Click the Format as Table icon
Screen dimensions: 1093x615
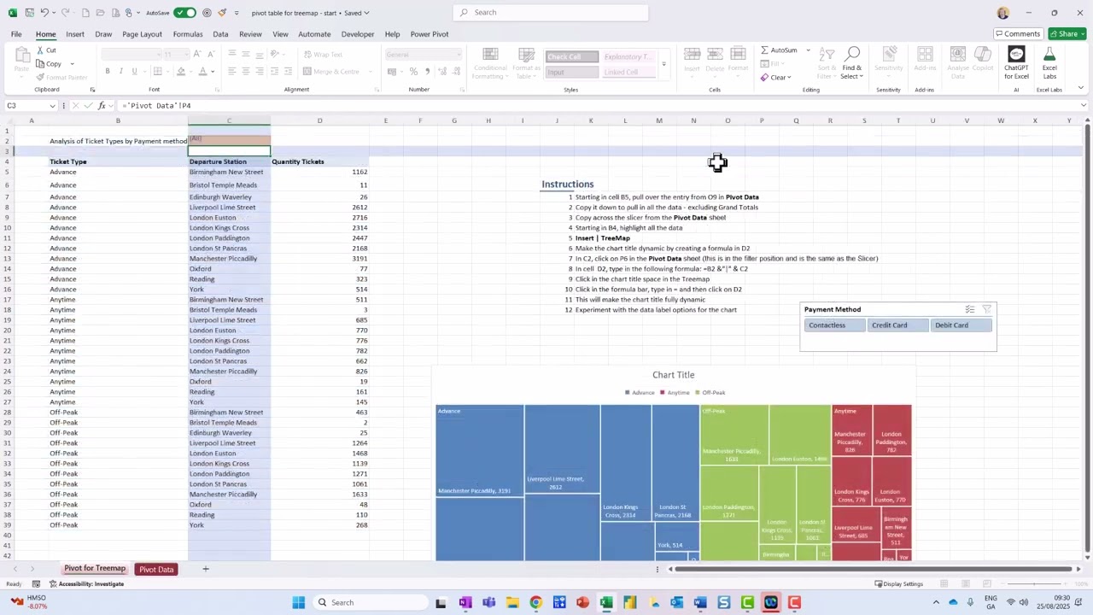click(526, 64)
